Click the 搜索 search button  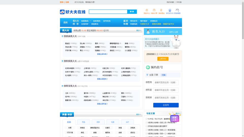132,12
